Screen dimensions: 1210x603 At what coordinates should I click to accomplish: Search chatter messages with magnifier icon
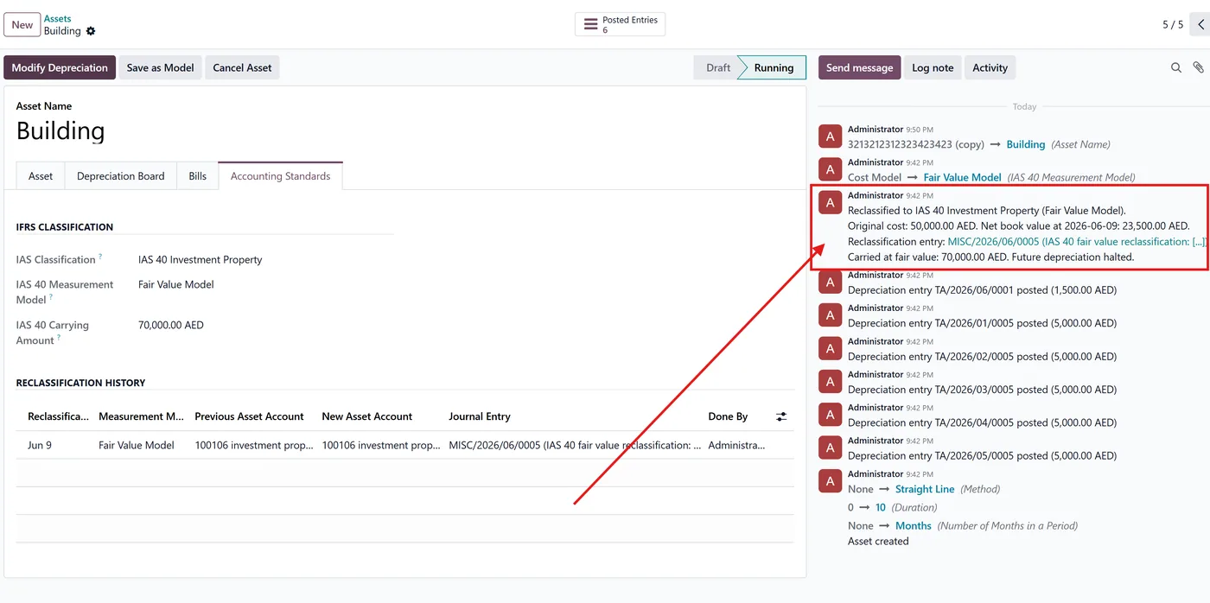pos(1175,67)
